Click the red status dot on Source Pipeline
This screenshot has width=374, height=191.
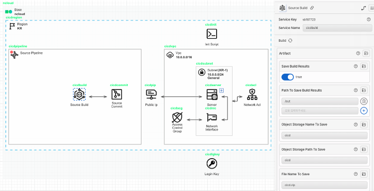pyautogui.click(x=11, y=52)
